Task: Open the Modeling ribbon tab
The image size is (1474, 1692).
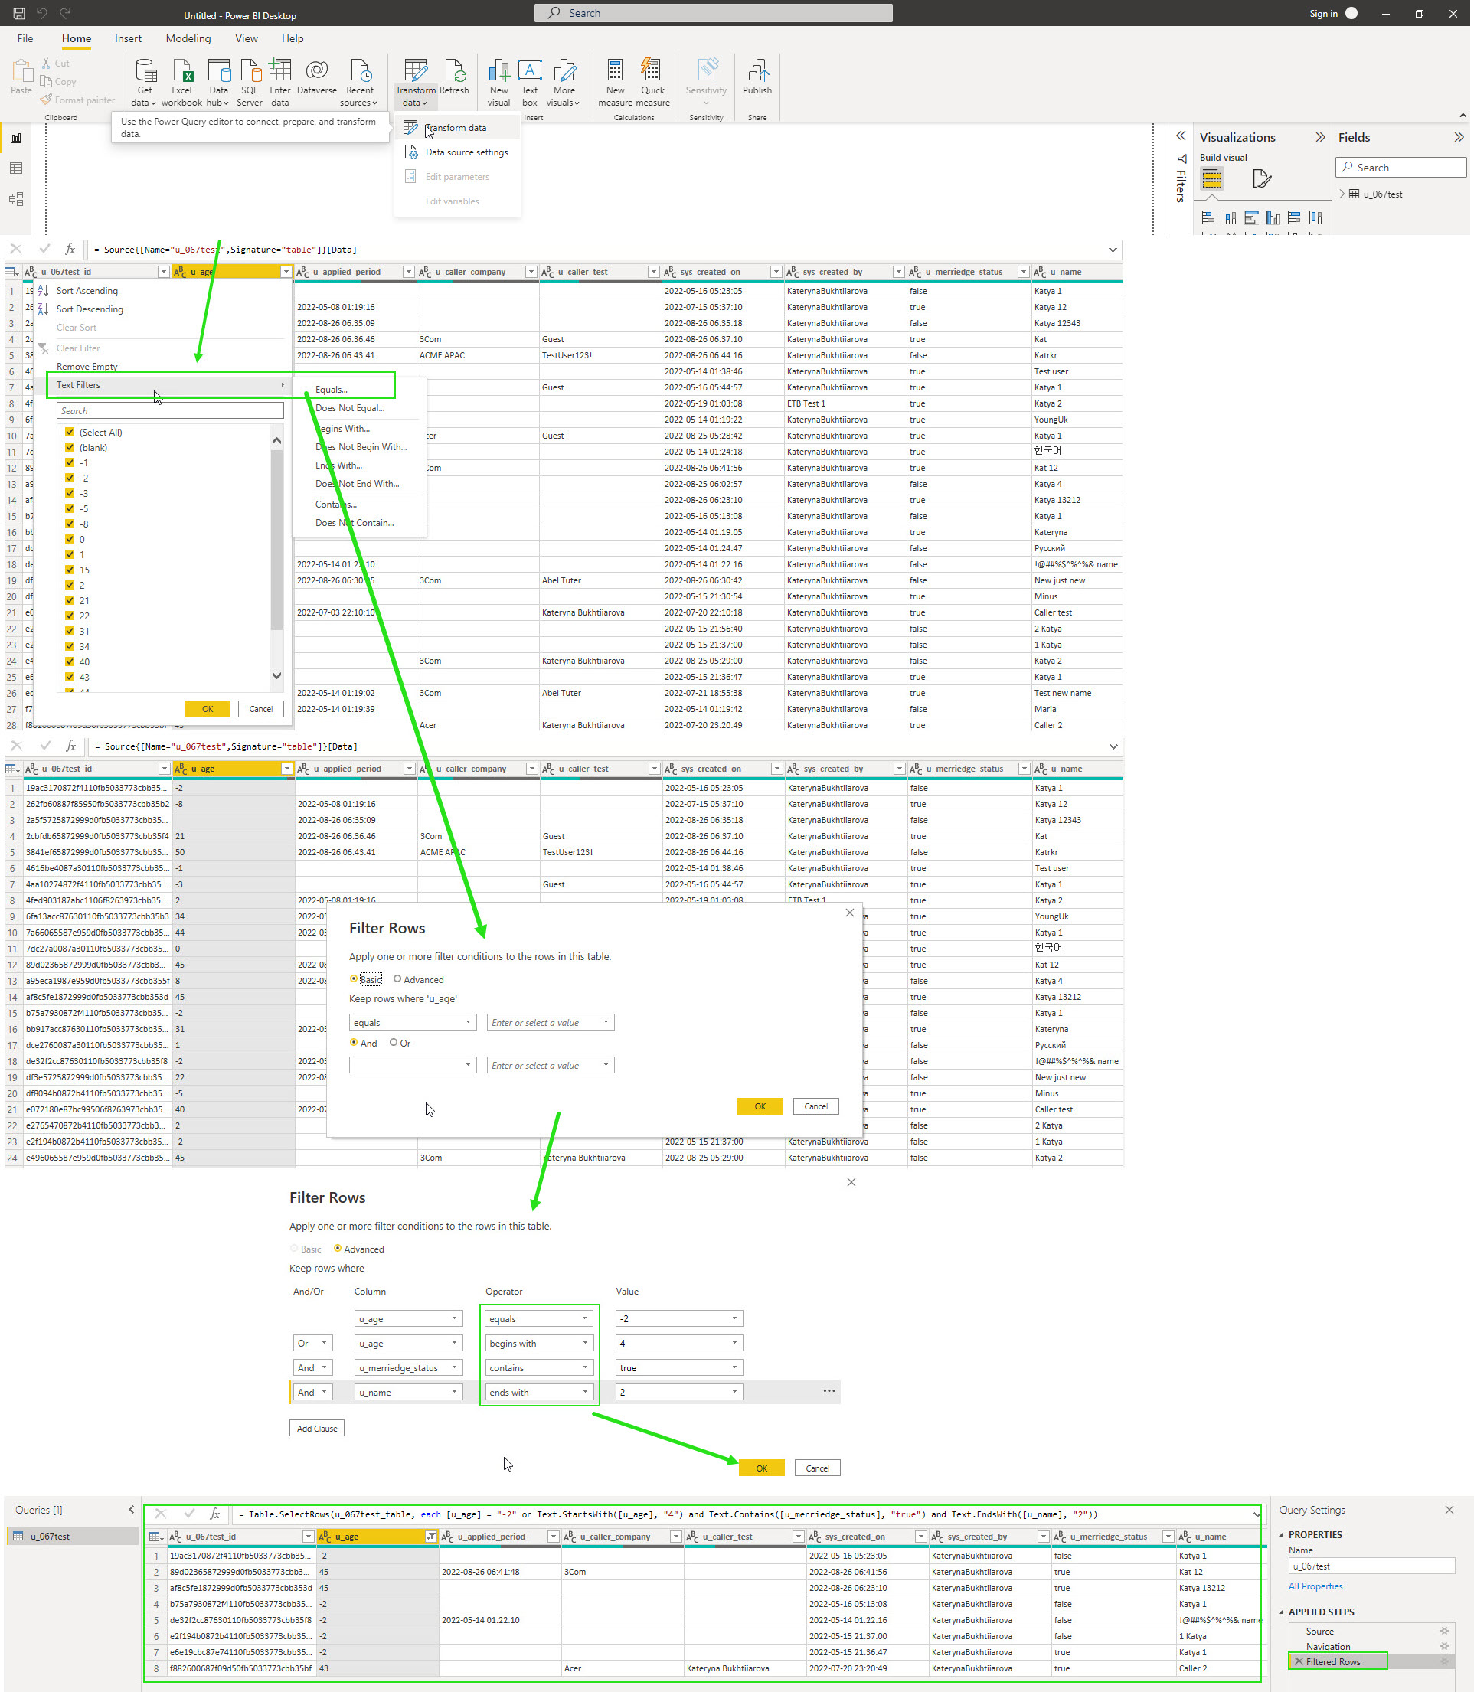Action: (188, 38)
